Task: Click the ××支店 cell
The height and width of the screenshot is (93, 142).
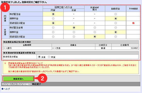Action: [73, 48]
